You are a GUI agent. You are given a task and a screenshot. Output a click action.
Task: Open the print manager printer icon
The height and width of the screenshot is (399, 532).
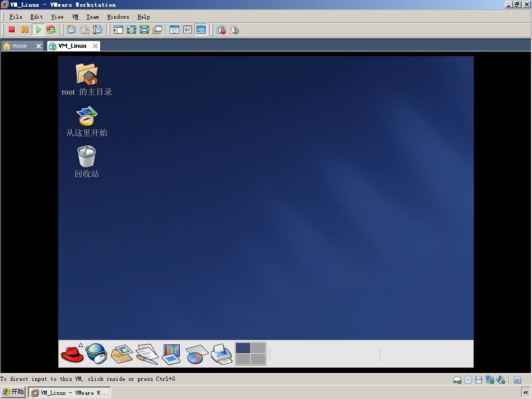tap(221, 354)
